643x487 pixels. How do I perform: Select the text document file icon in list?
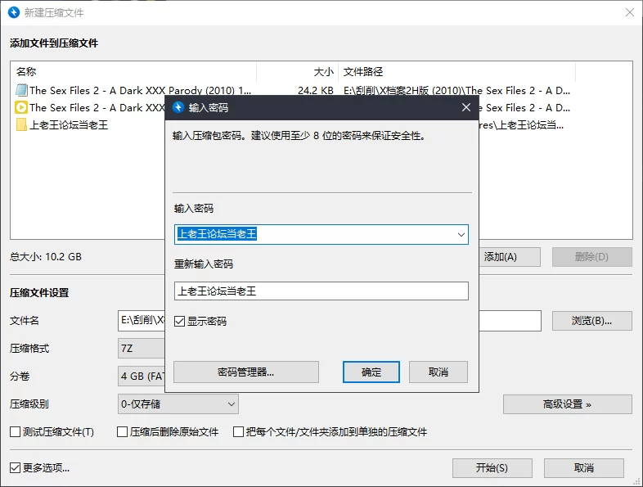21,90
